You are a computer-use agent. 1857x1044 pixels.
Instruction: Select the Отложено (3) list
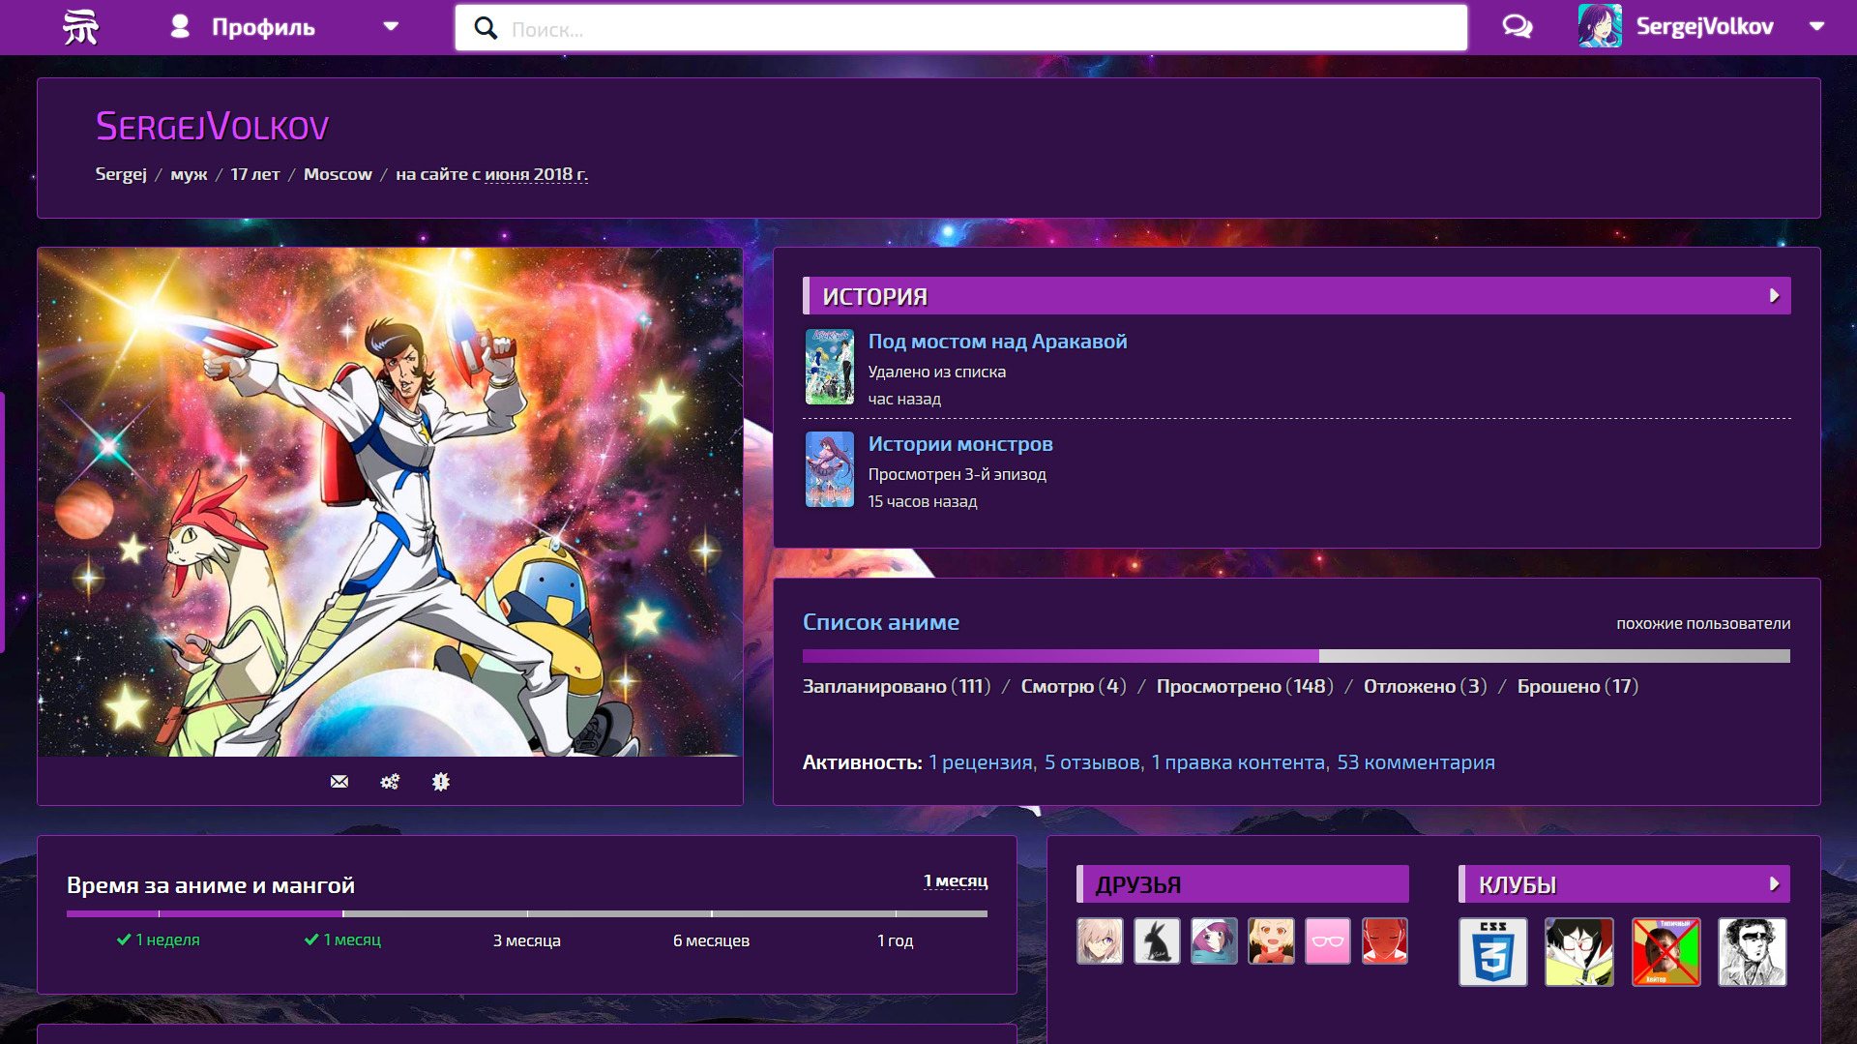[1425, 686]
